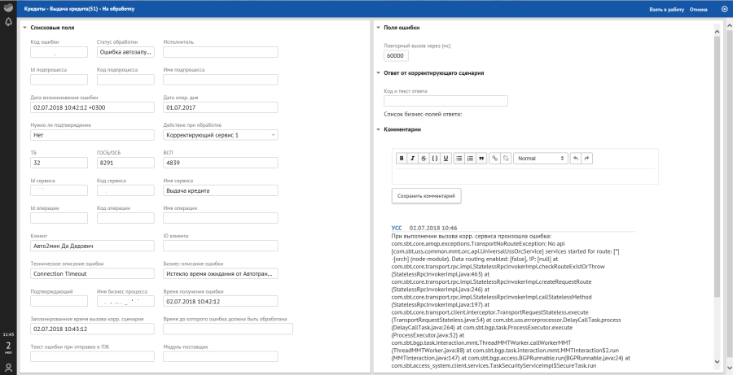Click 'Сохранить комментарий' button
The height and width of the screenshot is (375, 733).
tap(427, 196)
